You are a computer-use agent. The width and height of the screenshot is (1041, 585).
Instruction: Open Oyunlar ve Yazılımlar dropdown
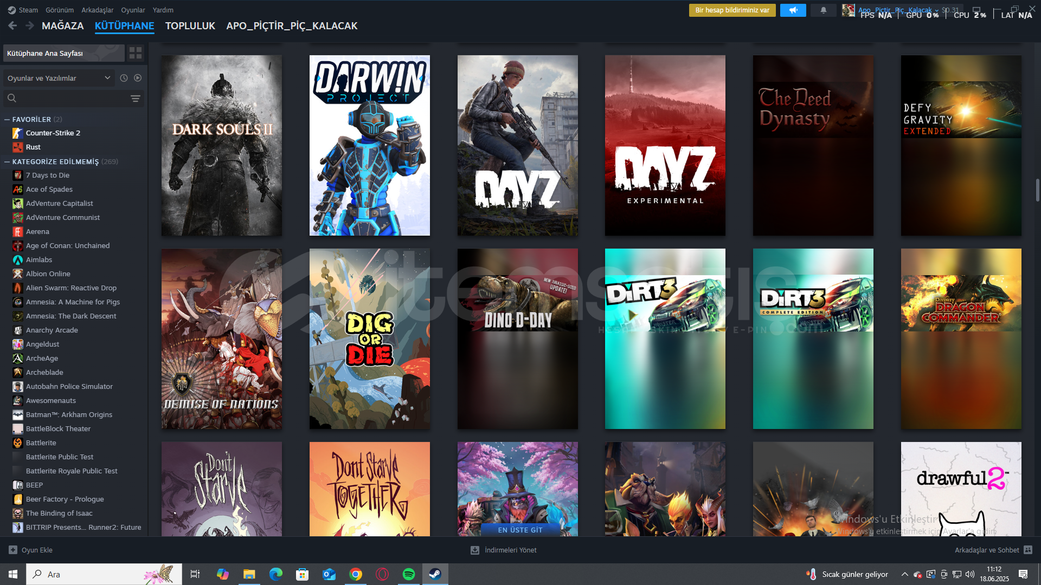(x=59, y=78)
